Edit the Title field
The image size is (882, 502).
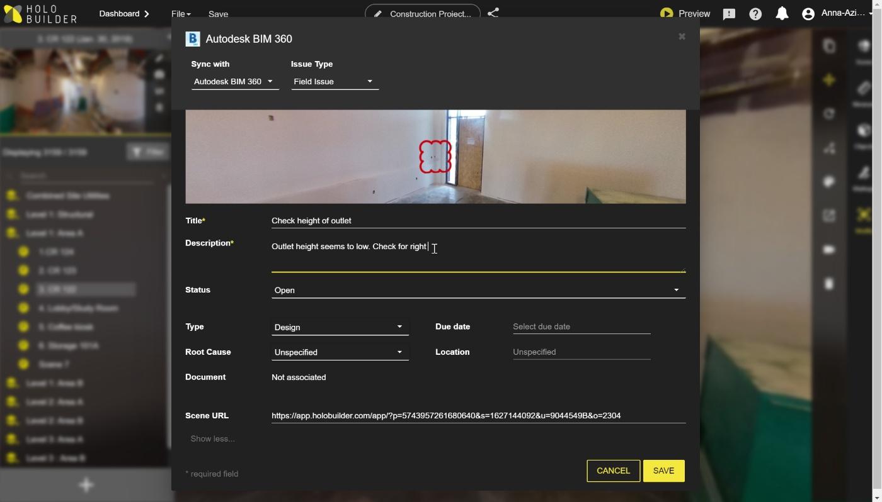coord(478,221)
